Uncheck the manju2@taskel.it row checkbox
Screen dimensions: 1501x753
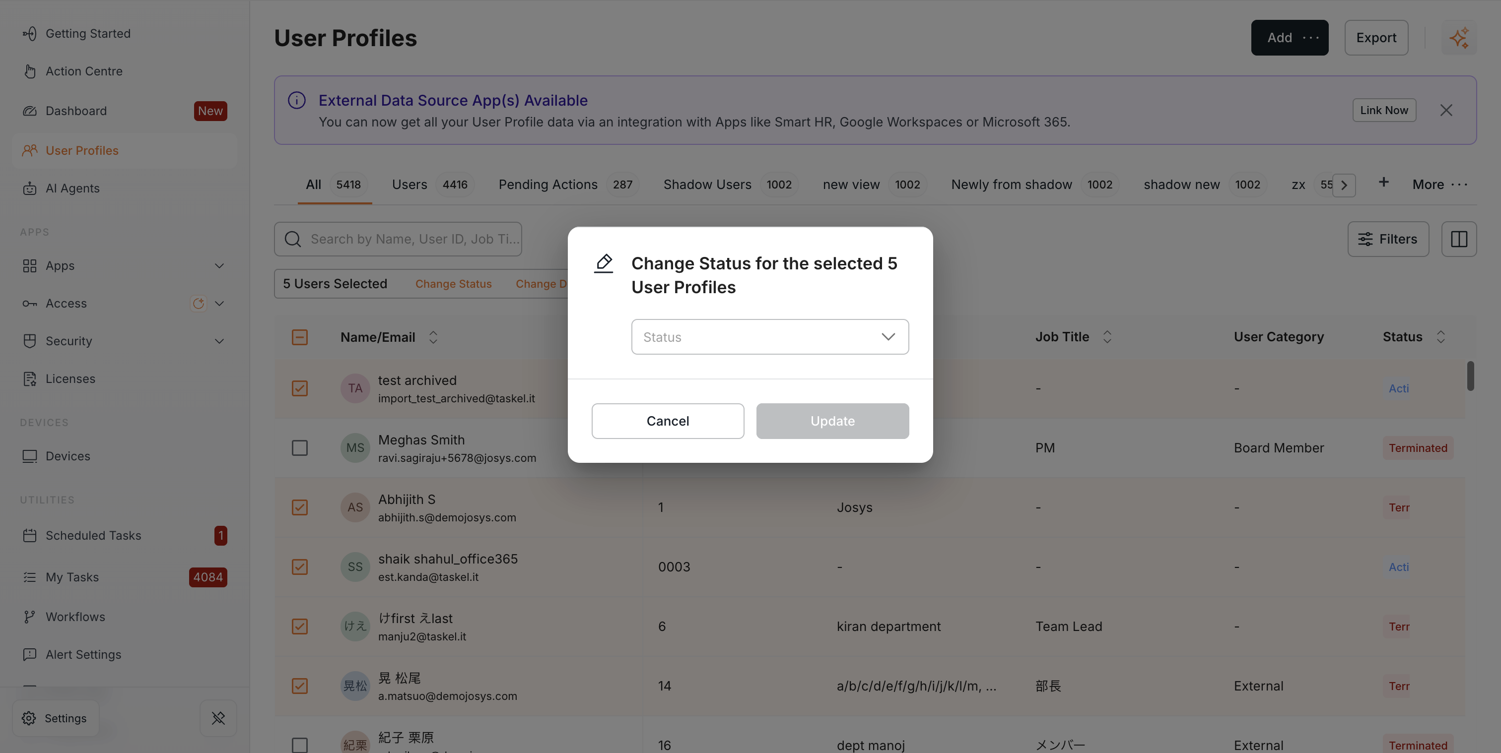(x=299, y=627)
